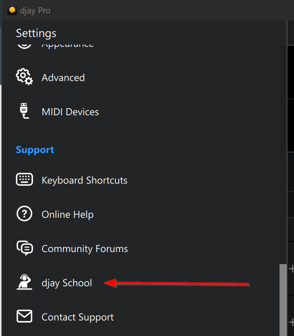Select the partially visible Appearance entry
294x336 pixels.
[68, 45]
